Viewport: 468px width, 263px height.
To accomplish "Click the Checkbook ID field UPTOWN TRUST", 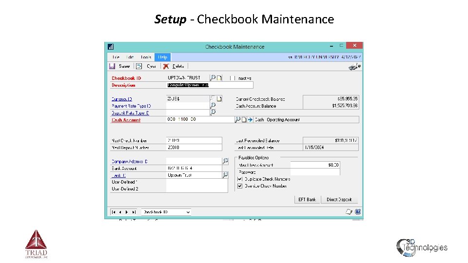I will (188, 78).
